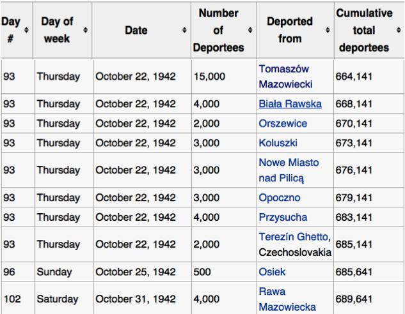Image resolution: width=405 pixels, height=314 pixels.
Task: Click the Deported from header text
Action: point(290,30)
